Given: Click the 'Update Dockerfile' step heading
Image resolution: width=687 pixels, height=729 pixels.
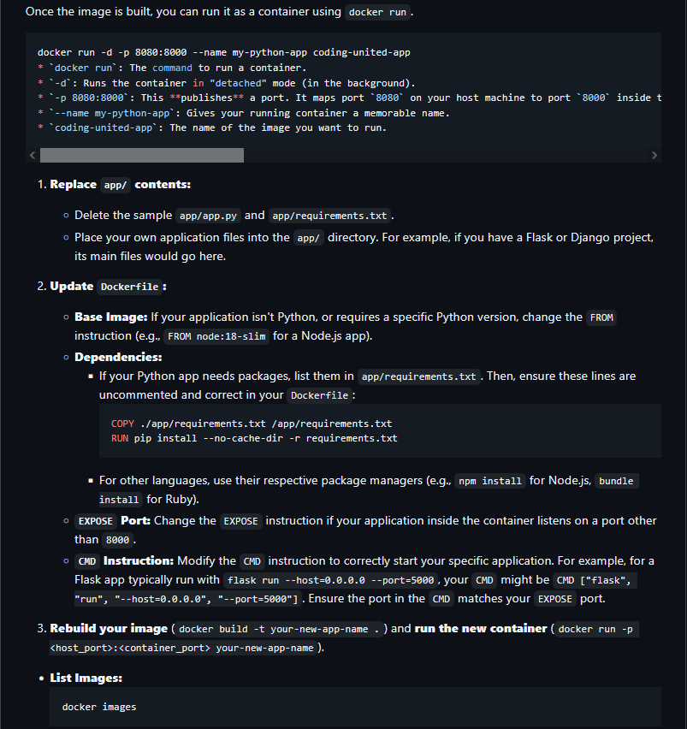Looking at the screenshot, I should click(108, 287).
